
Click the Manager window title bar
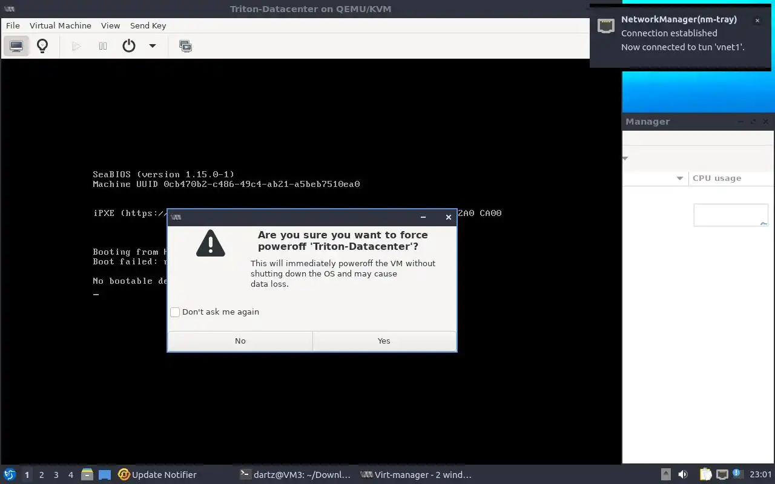click(x=698, y=122)
